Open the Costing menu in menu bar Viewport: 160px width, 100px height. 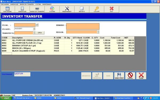(x=38, y=4)
